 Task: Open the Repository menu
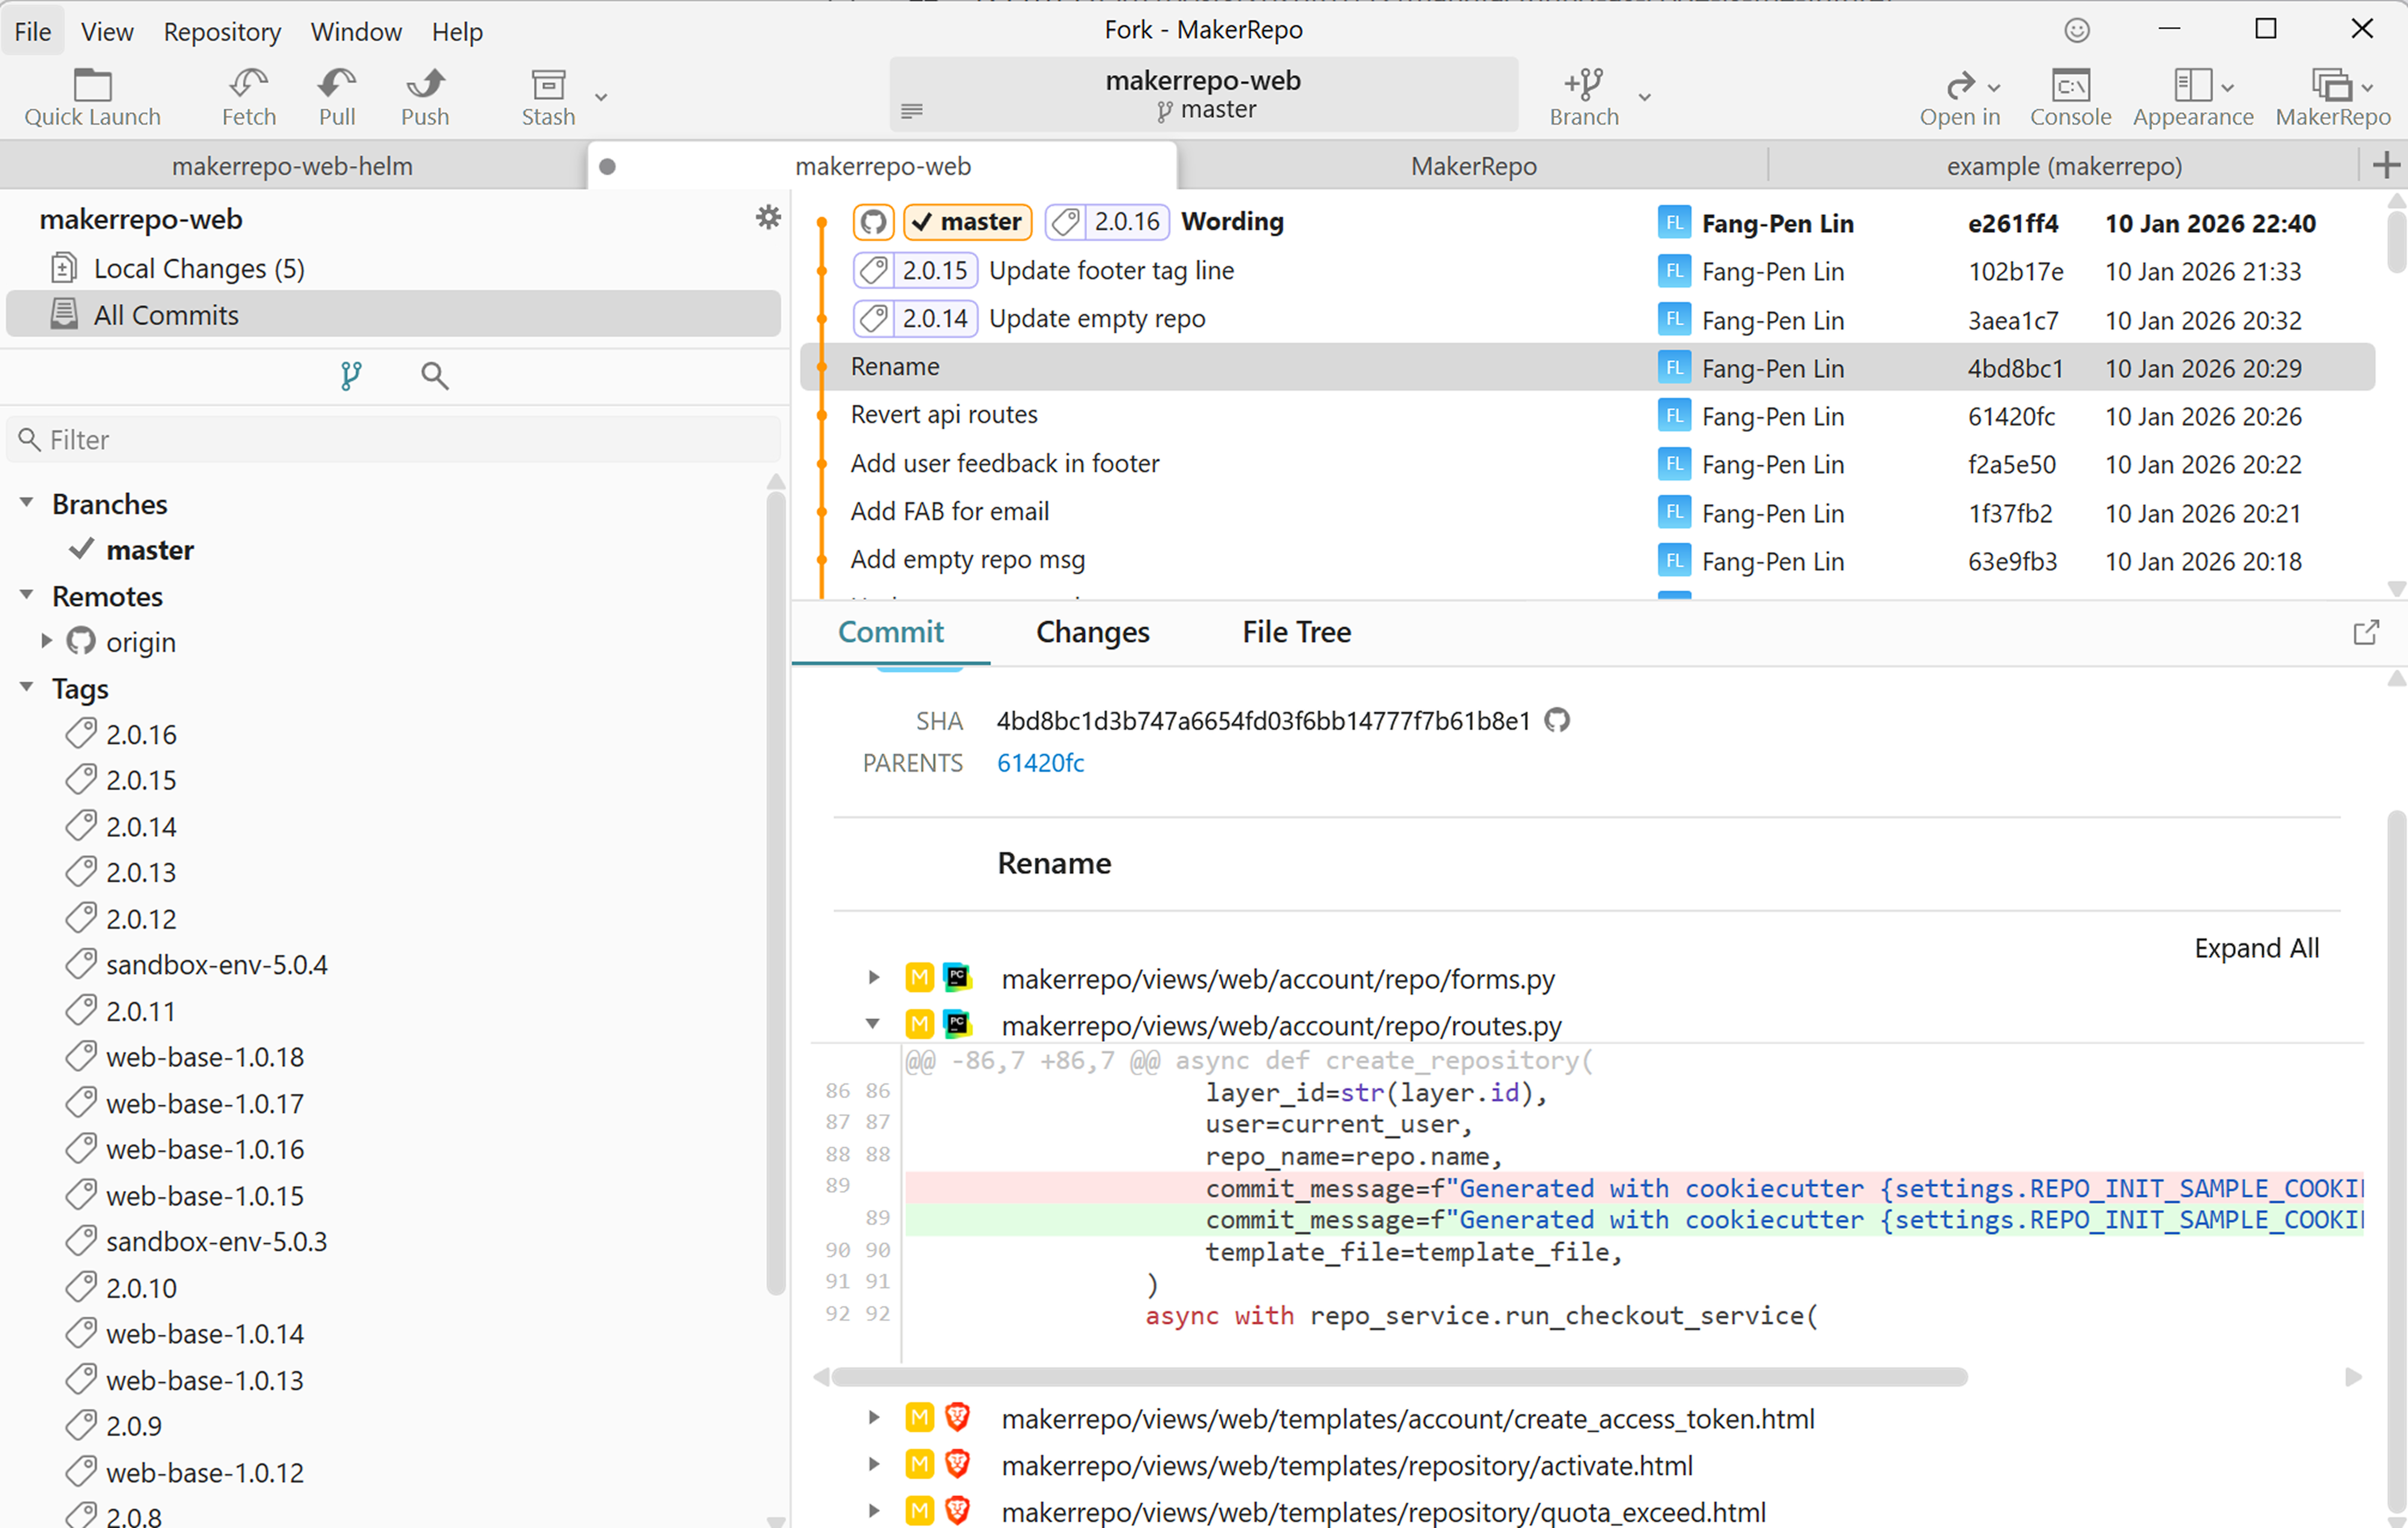tap(221, 31)
